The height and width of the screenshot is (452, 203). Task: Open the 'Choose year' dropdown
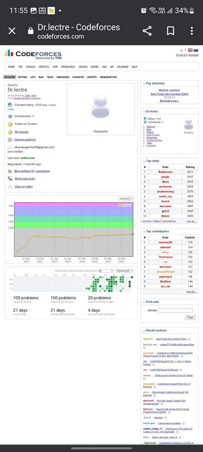pos(124,271)
